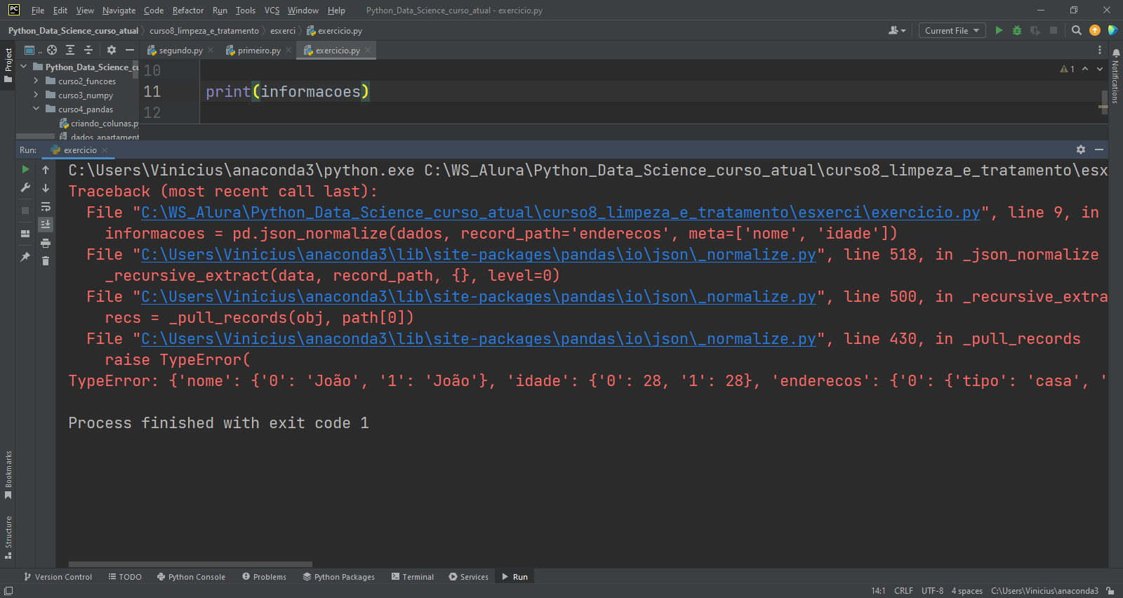1123x598 pixels.
Task: Open the user account icon in toolbar
Action: tap(896, 30)
